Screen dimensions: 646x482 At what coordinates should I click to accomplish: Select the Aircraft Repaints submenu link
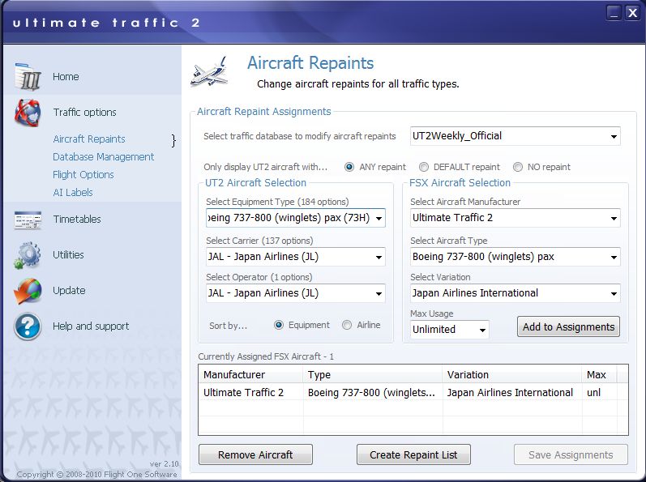tap(89, 139)
